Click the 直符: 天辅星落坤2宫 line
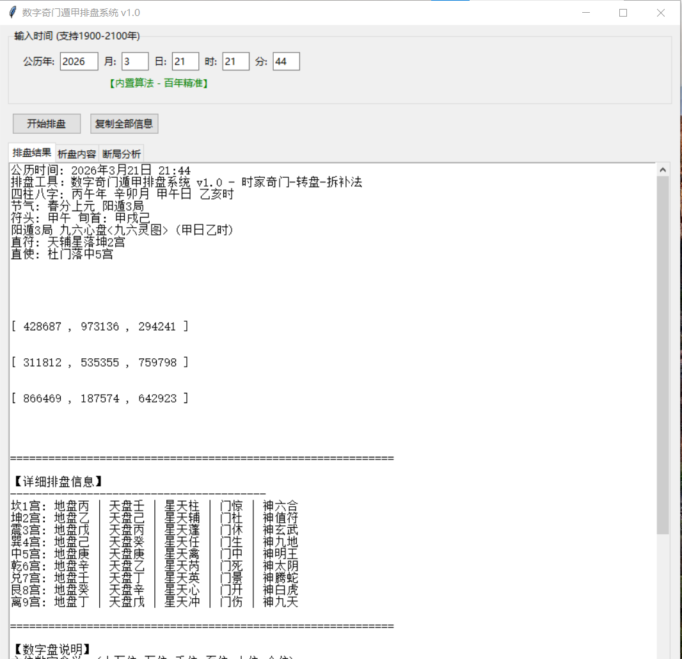 [68, 242]
